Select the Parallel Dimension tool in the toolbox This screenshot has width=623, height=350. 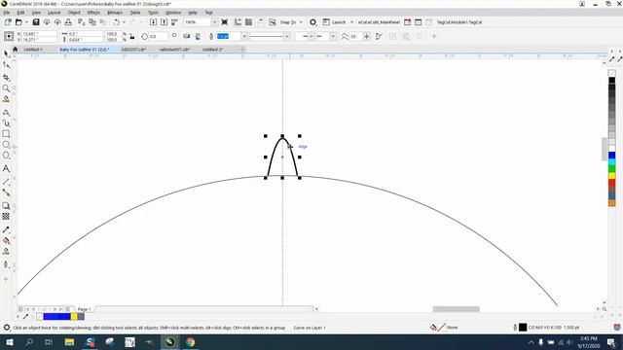(6, 182)
